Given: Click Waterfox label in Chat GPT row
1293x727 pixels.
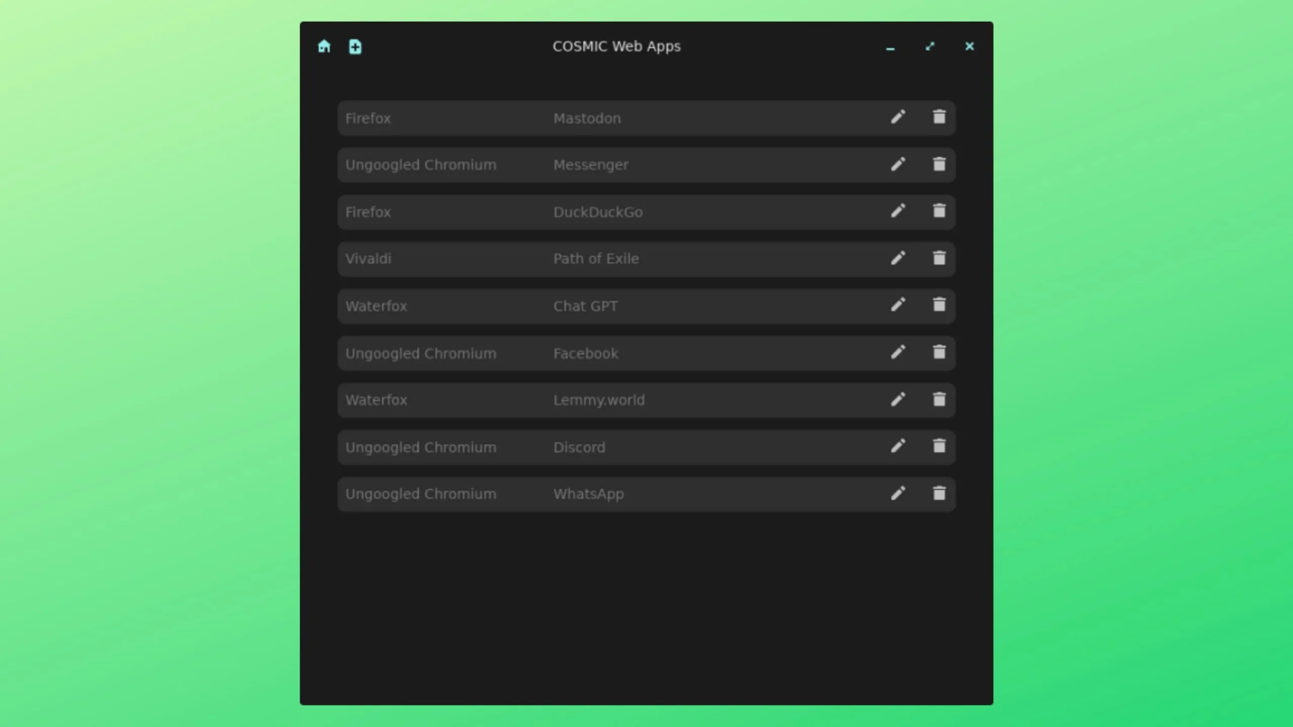Looking at the screenshot, I should pos(376,306).
